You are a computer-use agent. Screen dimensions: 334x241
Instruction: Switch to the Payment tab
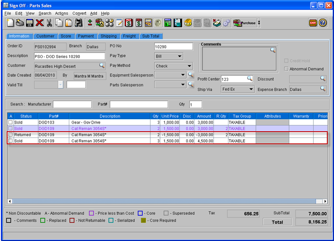(x=86, y=36)
